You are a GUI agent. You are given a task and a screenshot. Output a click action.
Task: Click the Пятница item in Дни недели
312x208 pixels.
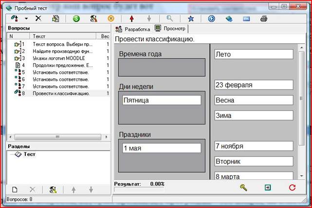(x=162, y=100)
